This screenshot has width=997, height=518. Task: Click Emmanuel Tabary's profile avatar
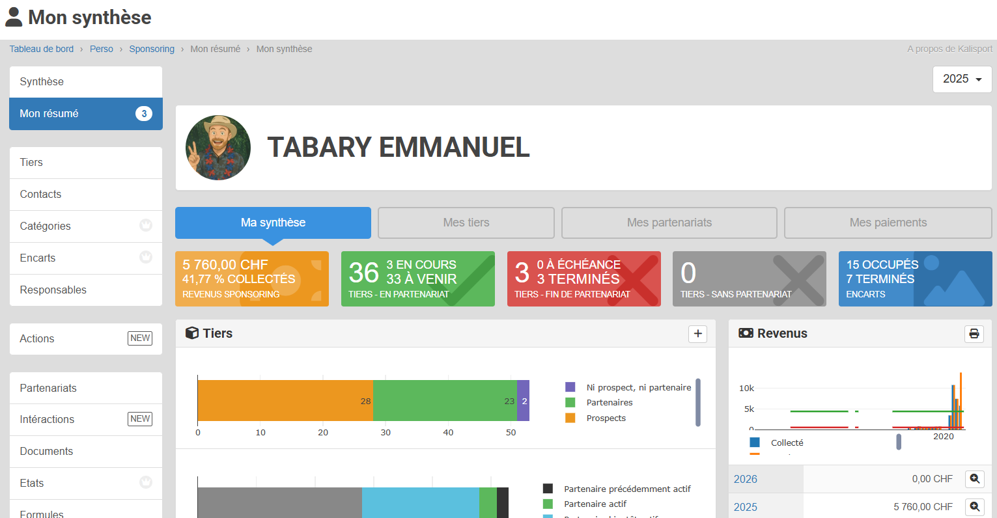(218, 148)
